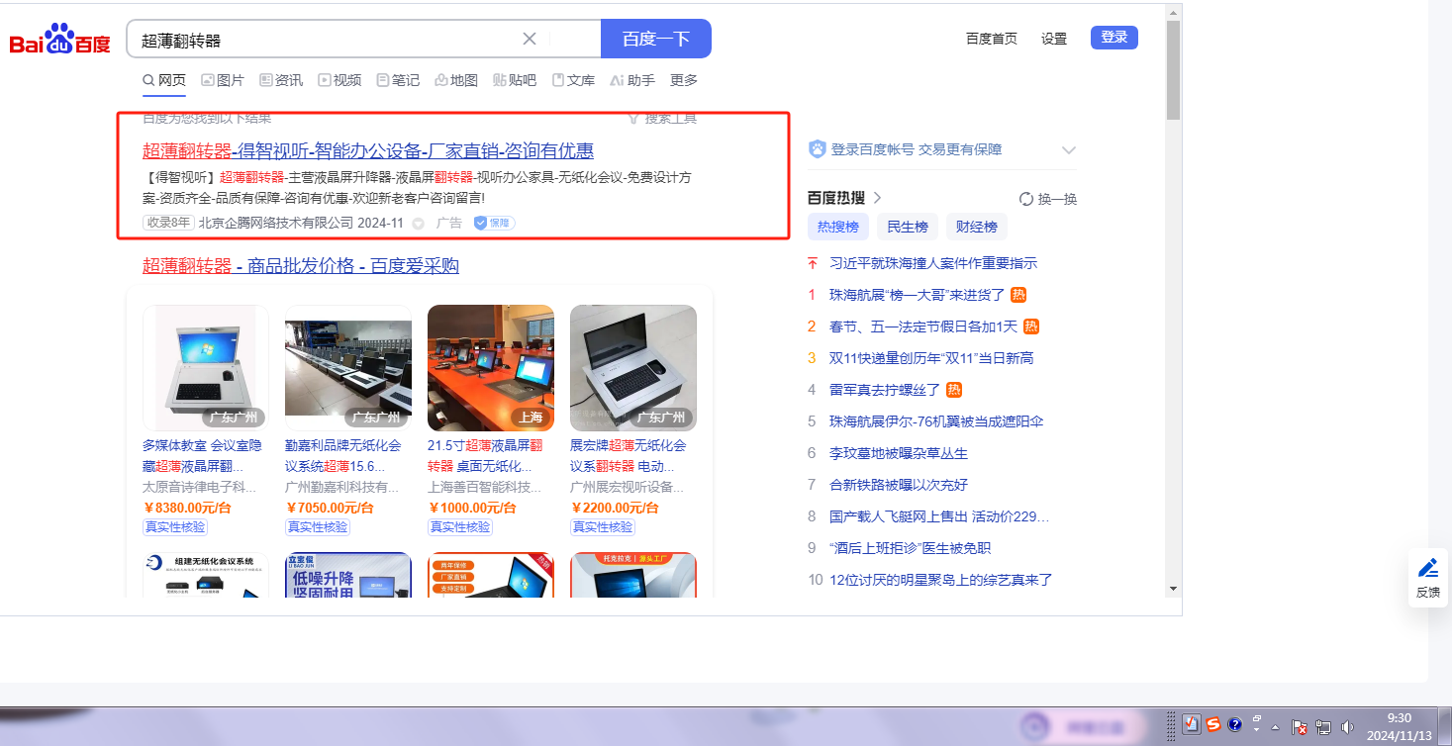1452x746 pixels.
Task: Open the 展宏牌 product thumbnail
Action: coord(633,368)
